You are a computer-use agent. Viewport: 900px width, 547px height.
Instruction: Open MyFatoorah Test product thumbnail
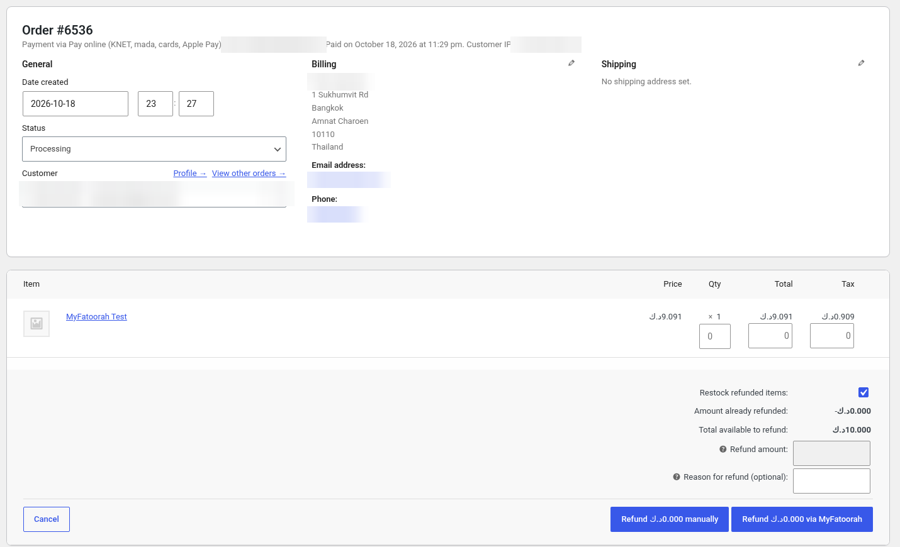pos(37,324)
